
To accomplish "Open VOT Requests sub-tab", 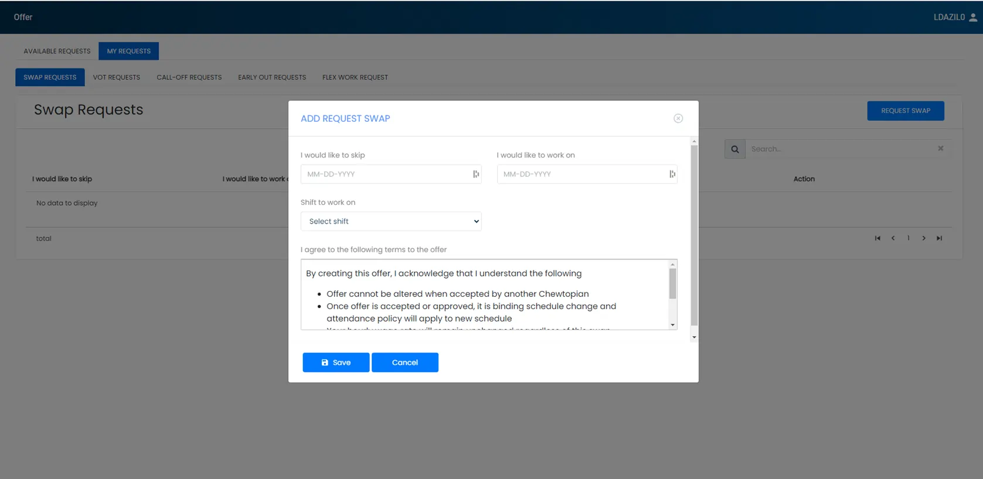I will pyautogui.click(x=116, y=77).
